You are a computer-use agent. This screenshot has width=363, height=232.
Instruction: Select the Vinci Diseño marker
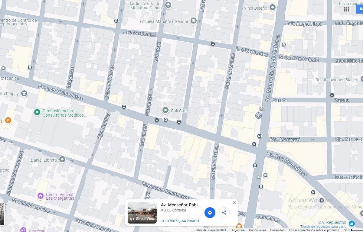273,8
